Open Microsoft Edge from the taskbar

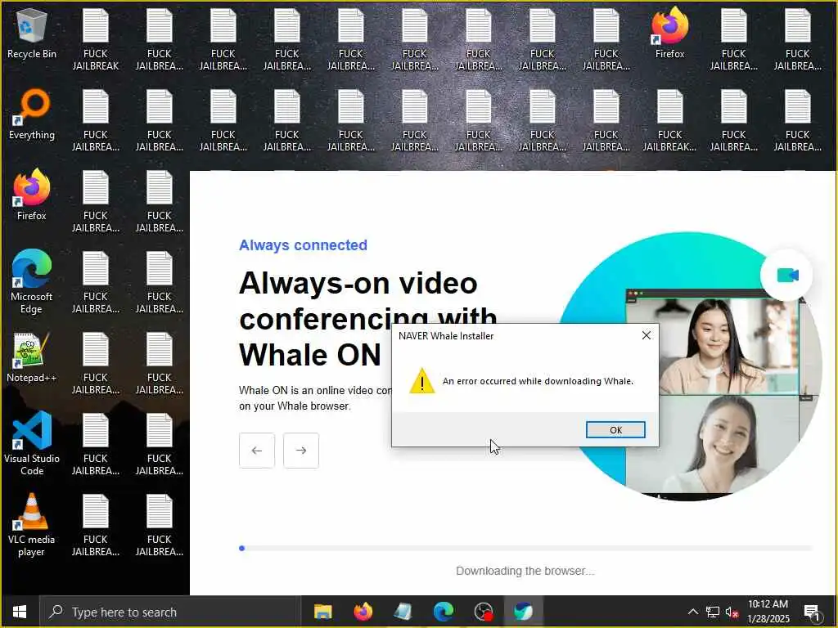443,612
